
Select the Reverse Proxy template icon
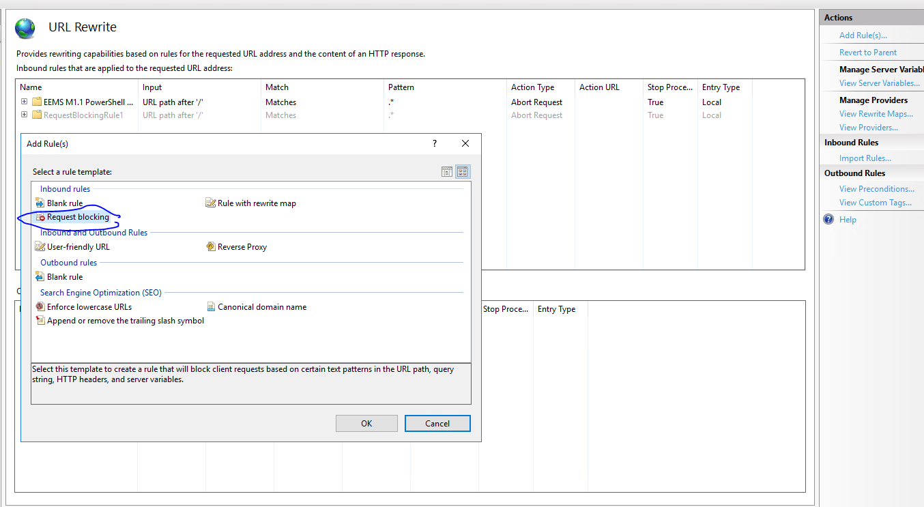tap(211, 247)
